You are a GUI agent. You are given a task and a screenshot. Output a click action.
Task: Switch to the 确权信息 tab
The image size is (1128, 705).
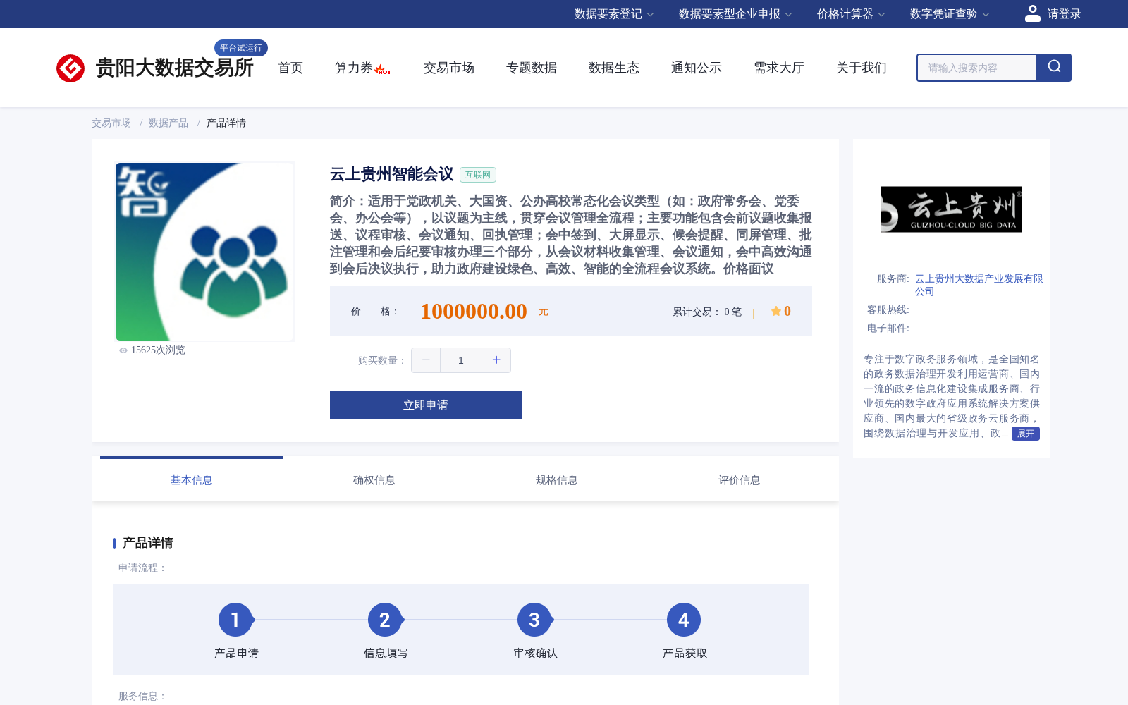tap(374, 480)
